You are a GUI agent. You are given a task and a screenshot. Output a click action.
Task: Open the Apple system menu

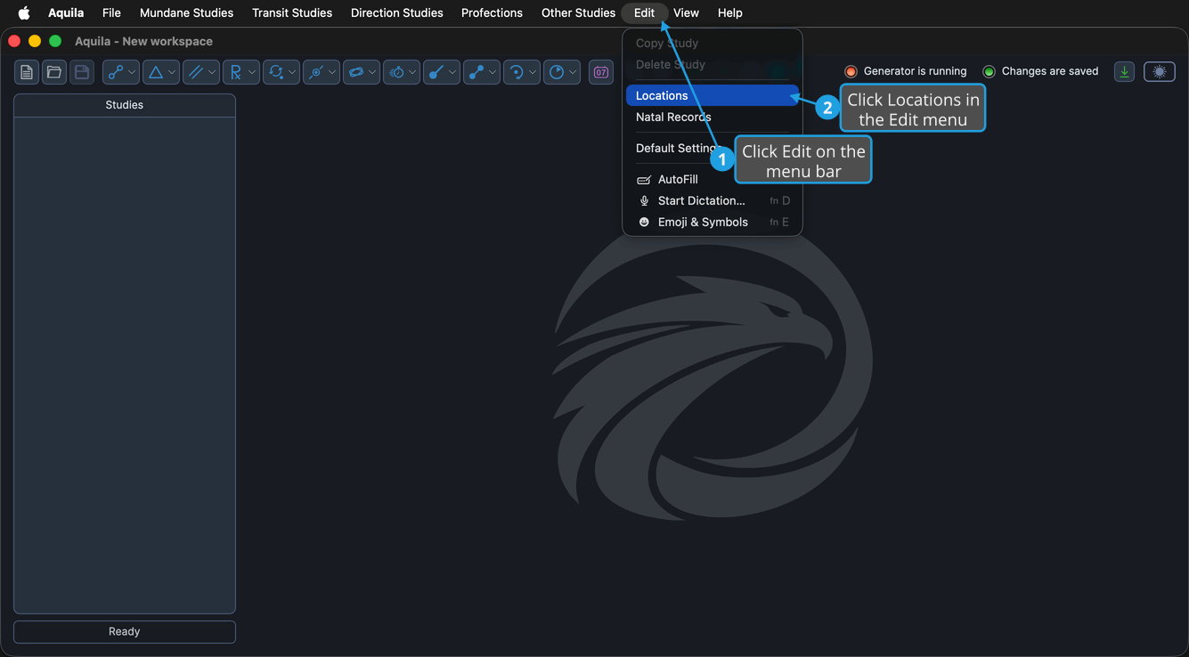click(x=24, y=12)
